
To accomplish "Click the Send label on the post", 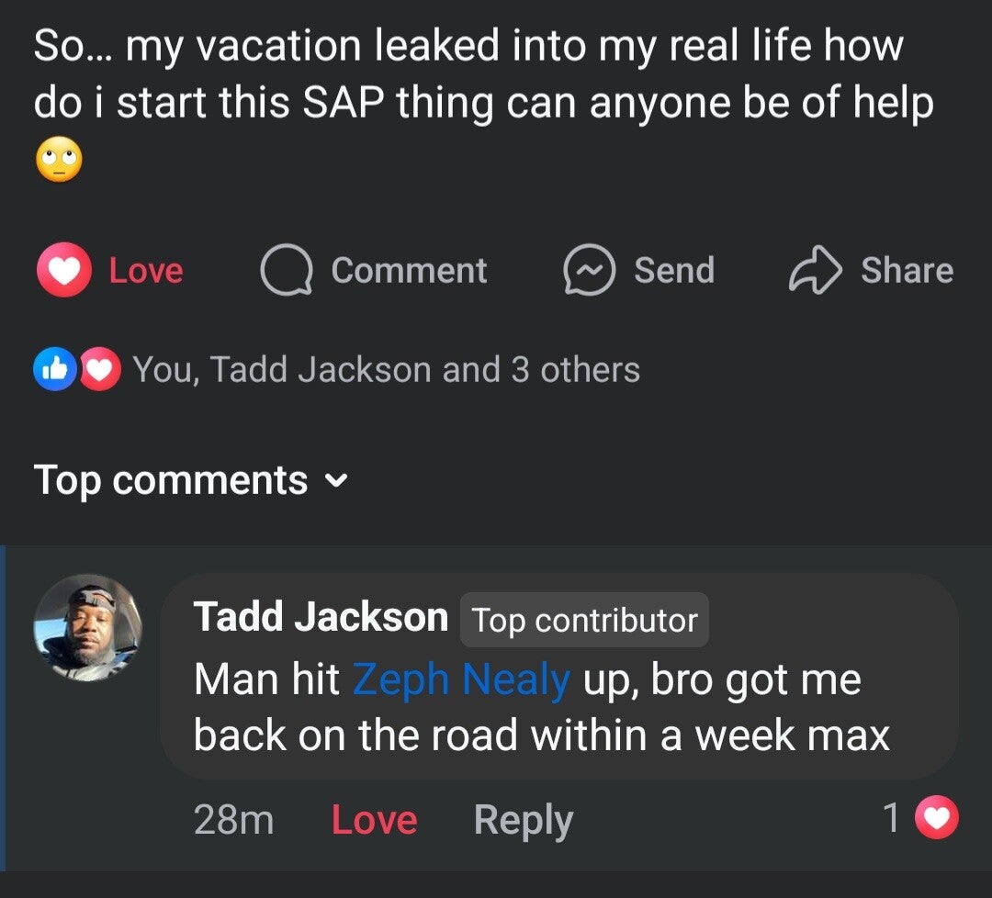I will [673, 271].
